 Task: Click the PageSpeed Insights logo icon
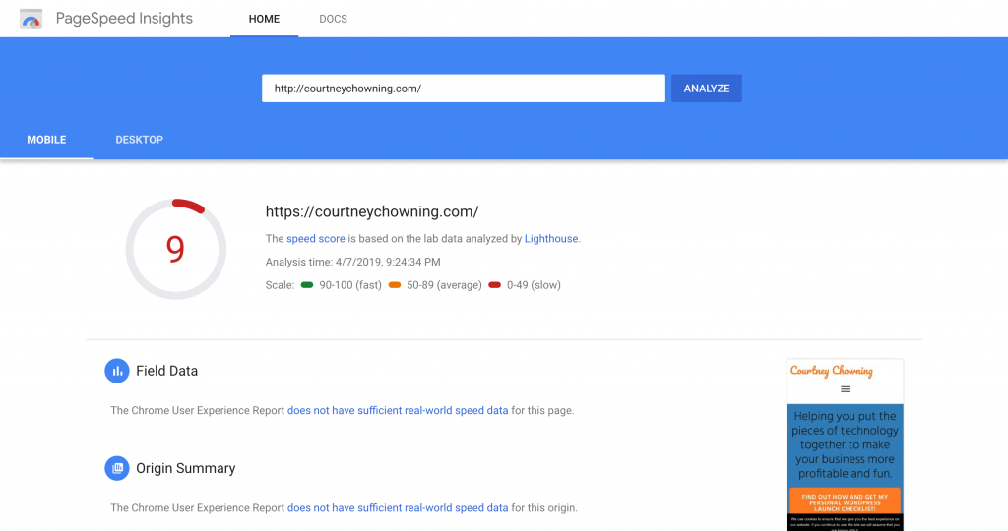31,19
